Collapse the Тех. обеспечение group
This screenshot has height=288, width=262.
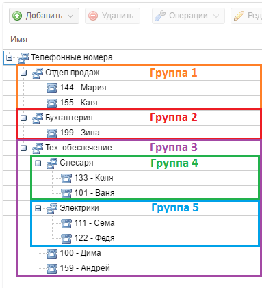[23, 148]
